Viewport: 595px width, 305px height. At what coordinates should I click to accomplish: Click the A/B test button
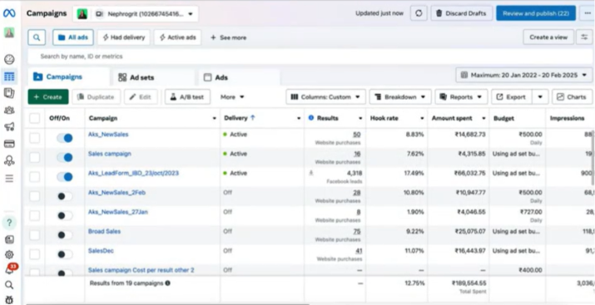tap(187, 97)
